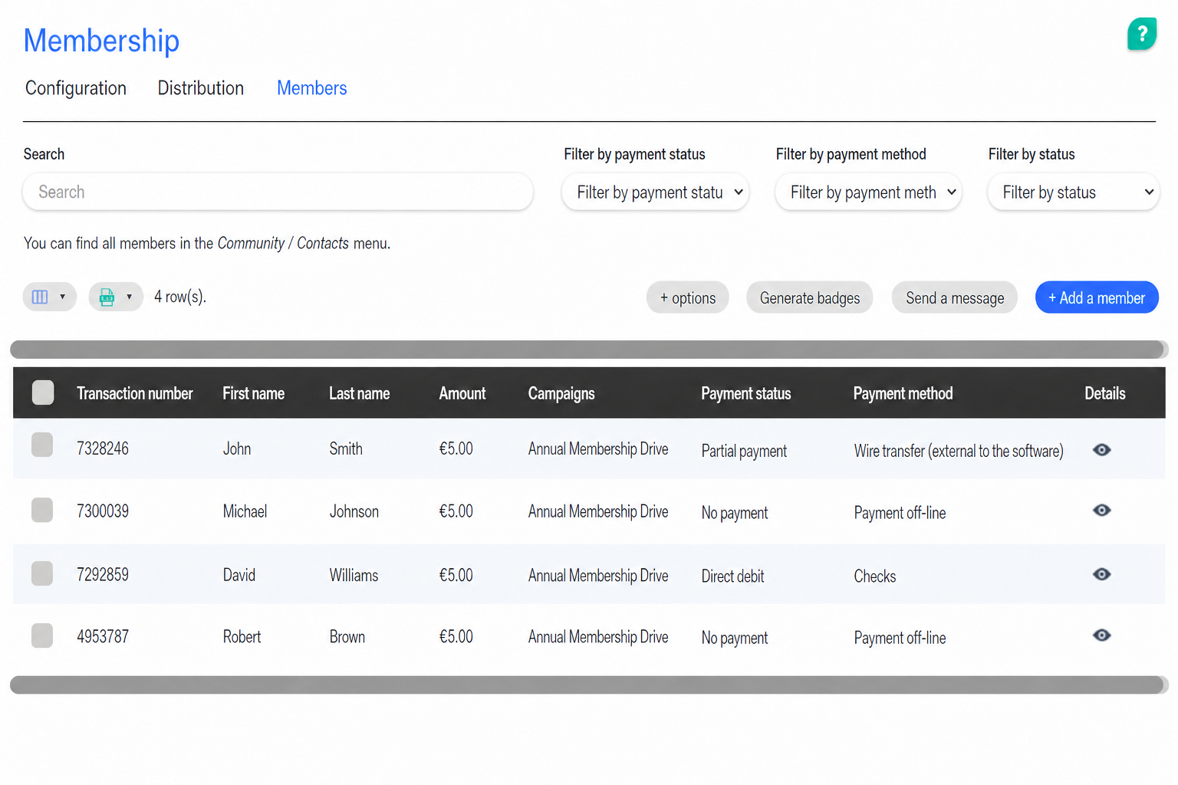
Task: Click transaction number 4953787
Action: (103, 637)
